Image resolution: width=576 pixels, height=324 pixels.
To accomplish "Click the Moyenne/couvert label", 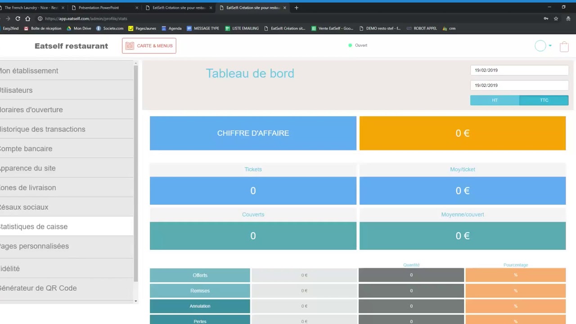I will [463, 215].
